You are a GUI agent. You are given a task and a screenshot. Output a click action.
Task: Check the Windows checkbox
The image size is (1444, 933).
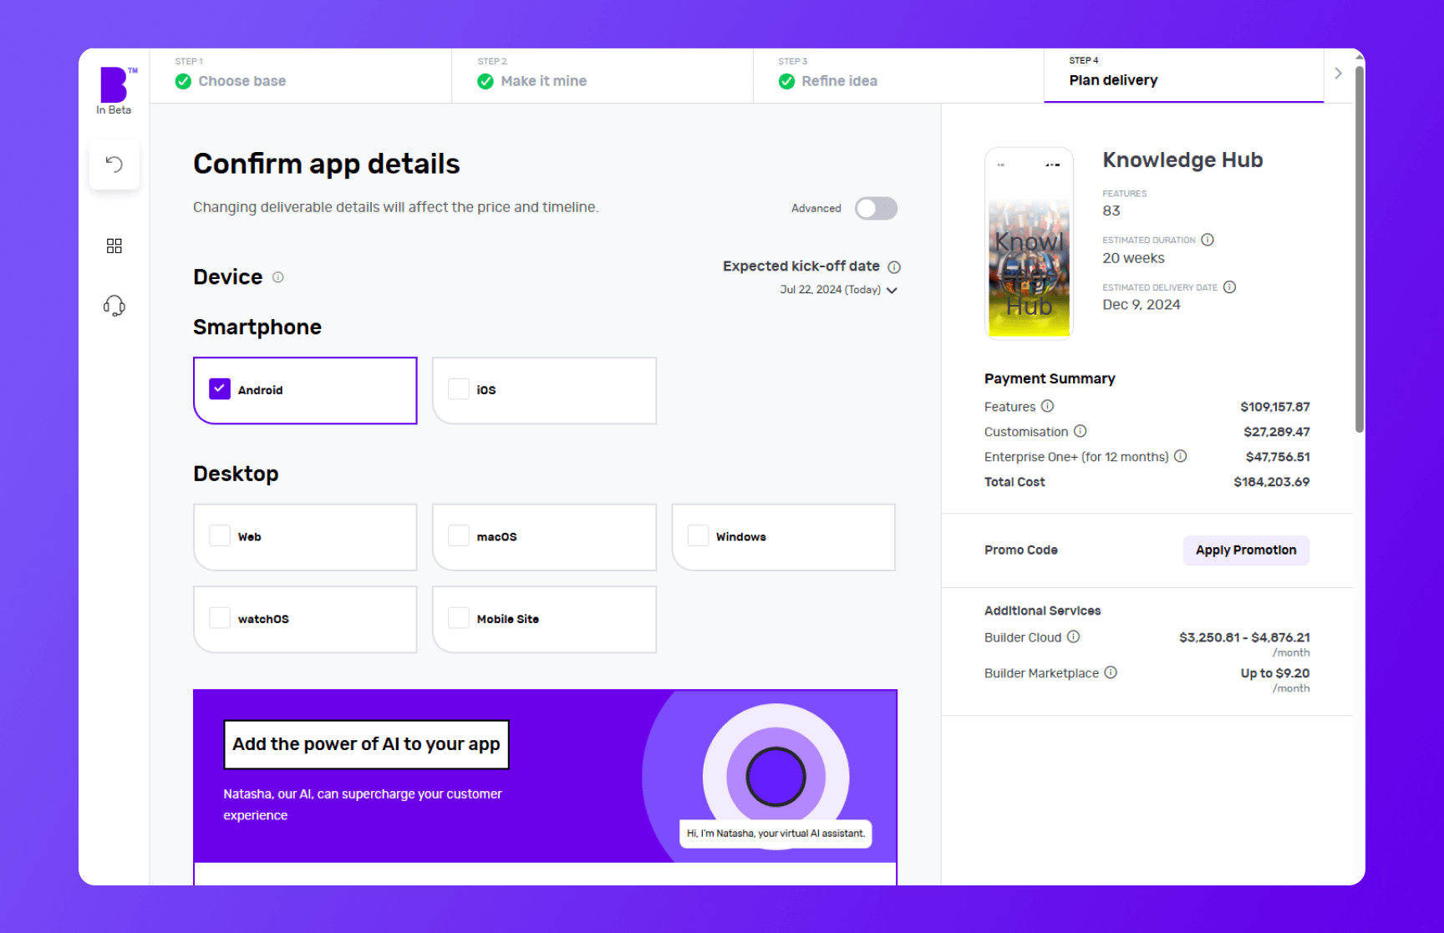(698, 536)
